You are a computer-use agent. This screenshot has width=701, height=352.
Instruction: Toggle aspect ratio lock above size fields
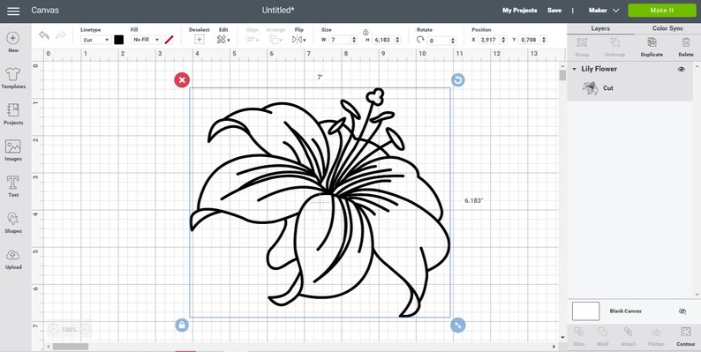click(366, 32)
